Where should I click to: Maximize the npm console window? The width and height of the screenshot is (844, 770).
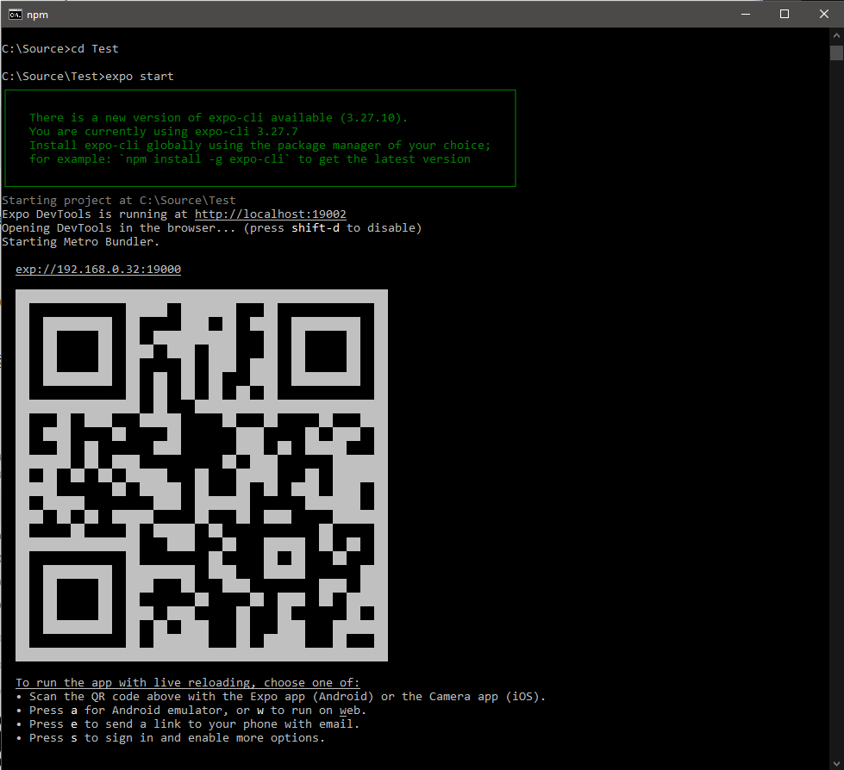pyautogui.click(x=785, y=15)
